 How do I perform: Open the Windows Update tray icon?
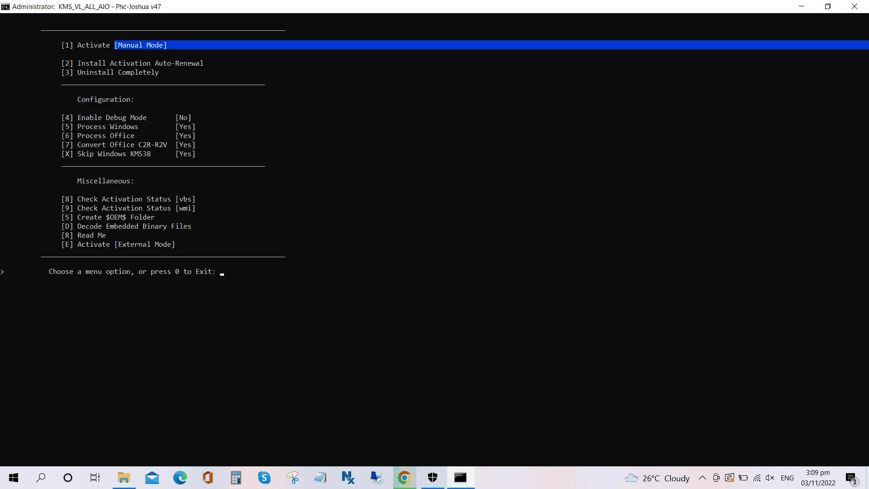(730, 478)
